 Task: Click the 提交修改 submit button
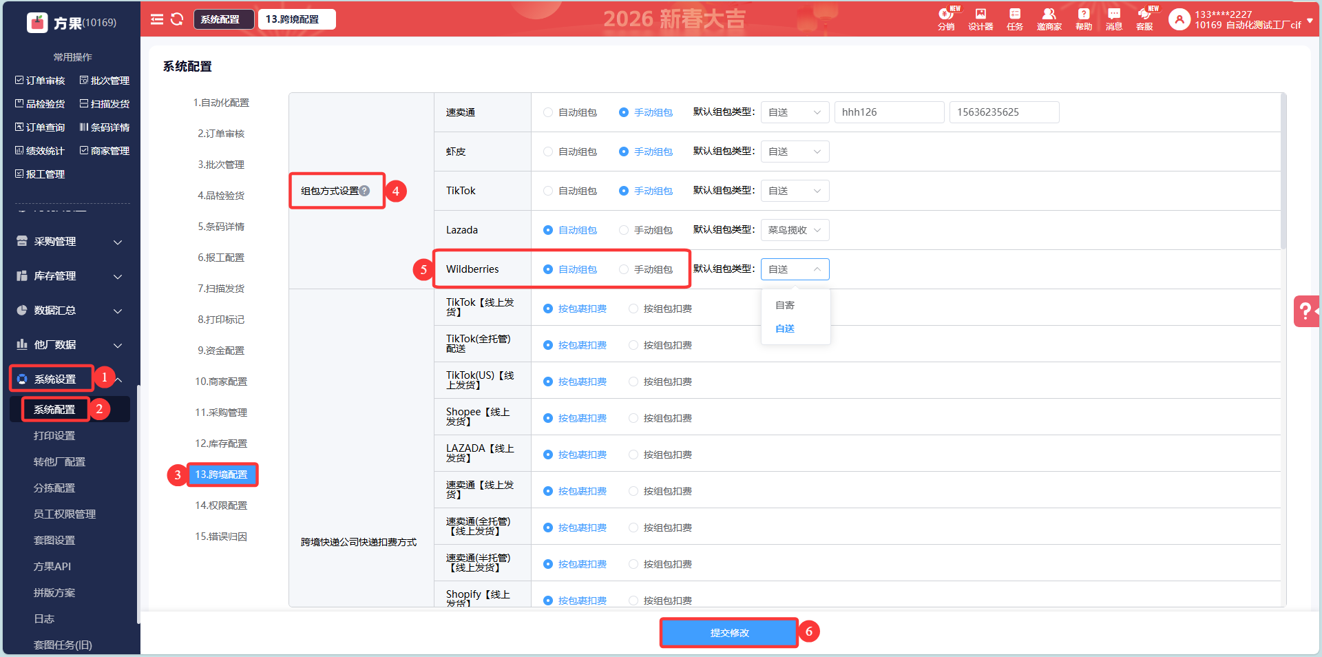pos(729,633)
